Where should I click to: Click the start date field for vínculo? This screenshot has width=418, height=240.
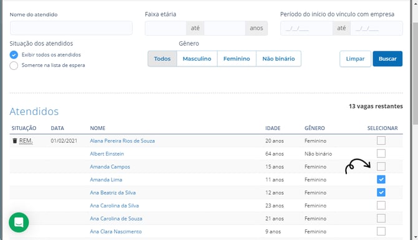point(306,28)
